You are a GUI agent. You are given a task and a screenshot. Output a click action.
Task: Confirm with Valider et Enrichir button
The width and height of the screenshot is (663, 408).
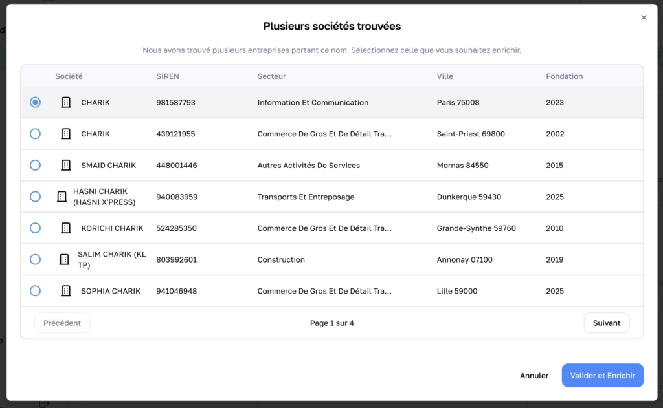(x=602, y=376)
